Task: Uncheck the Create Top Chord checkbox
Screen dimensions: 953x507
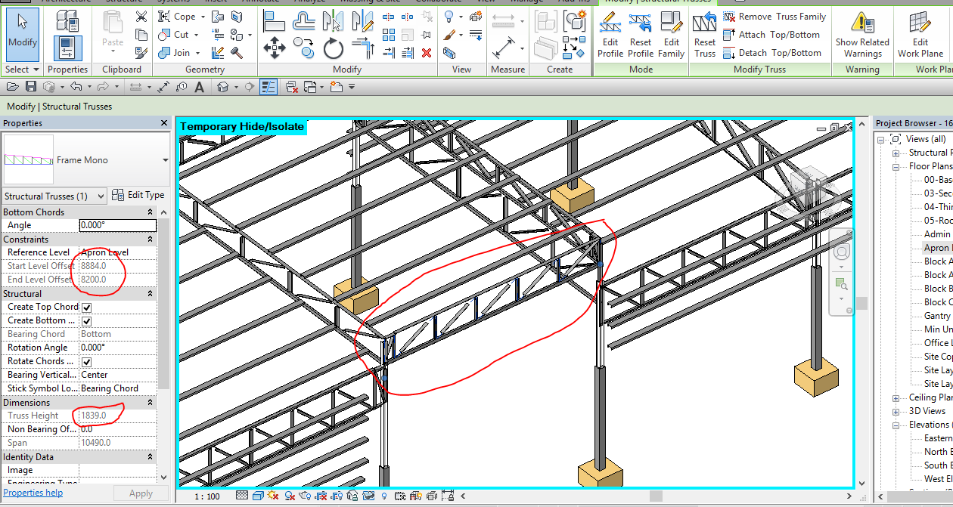Action: [x=86, y=308]
